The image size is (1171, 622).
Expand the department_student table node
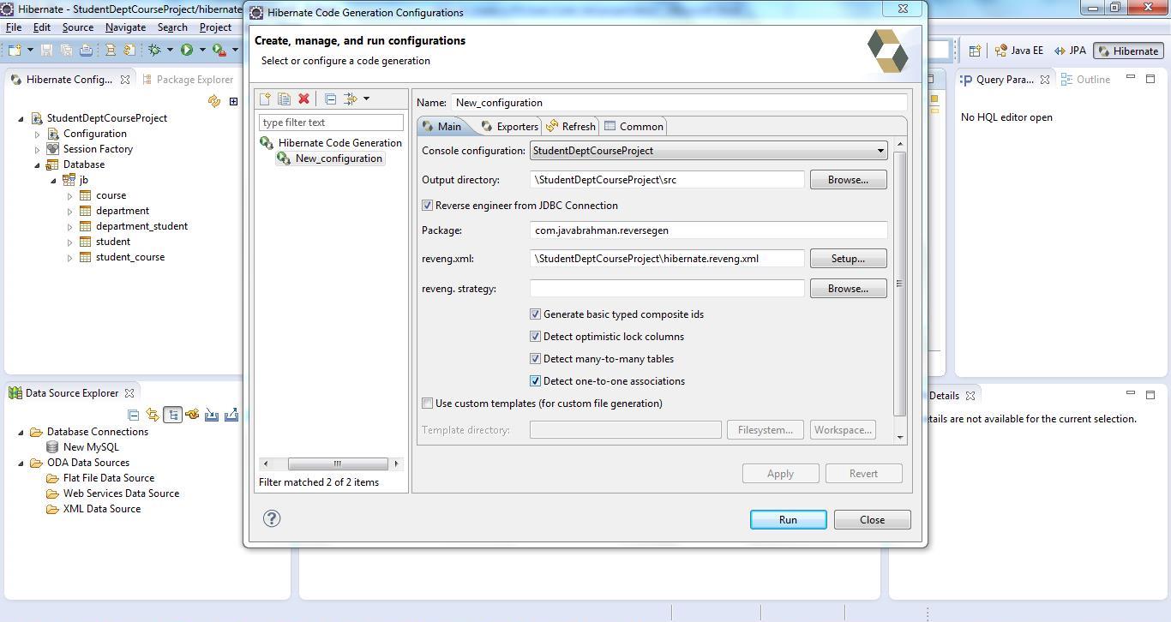(70, 227)
